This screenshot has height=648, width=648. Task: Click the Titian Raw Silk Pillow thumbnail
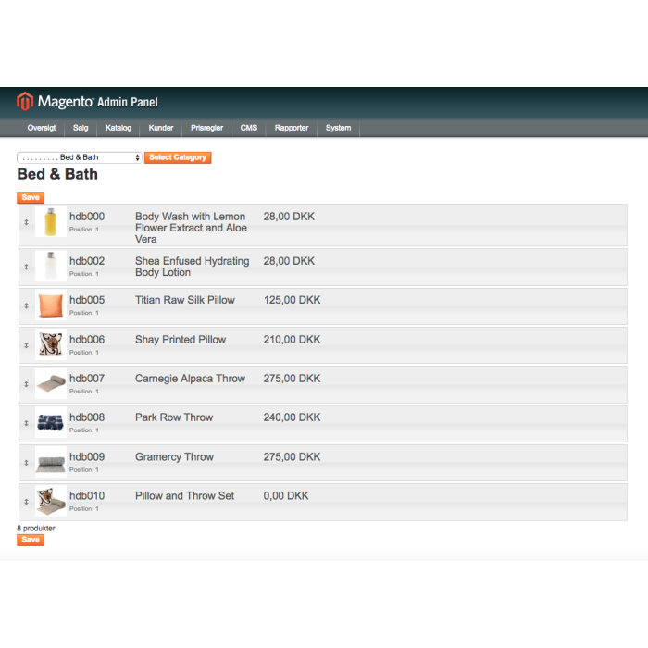click(50, 305)
